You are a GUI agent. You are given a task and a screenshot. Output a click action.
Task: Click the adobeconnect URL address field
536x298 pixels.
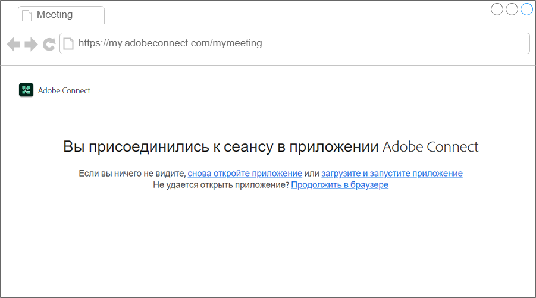(x=294, y=43)
